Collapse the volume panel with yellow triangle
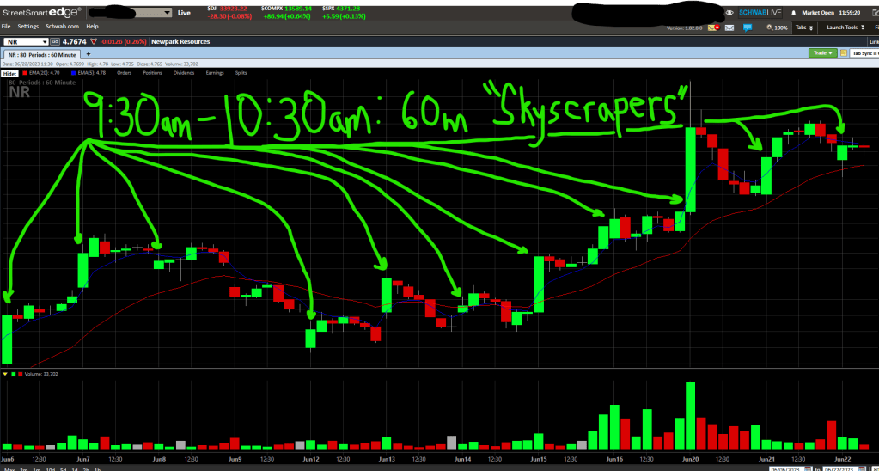This screenshot has height=471, width=879. 5,374
